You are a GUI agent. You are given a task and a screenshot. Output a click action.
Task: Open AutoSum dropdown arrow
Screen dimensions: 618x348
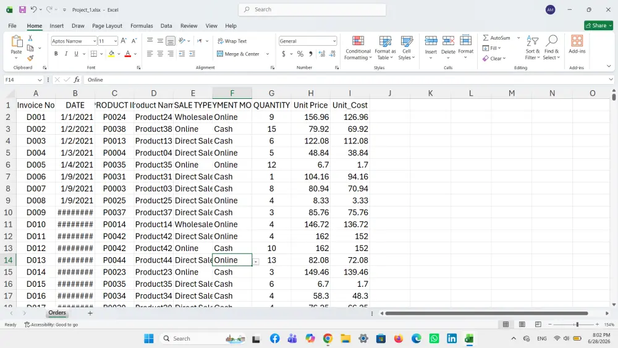pos(519,38)
